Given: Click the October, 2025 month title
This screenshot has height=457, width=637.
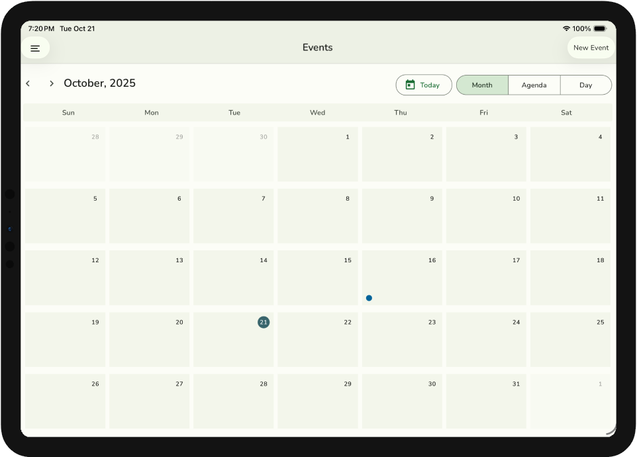Looking at the screenshot, I should (99, 83).
